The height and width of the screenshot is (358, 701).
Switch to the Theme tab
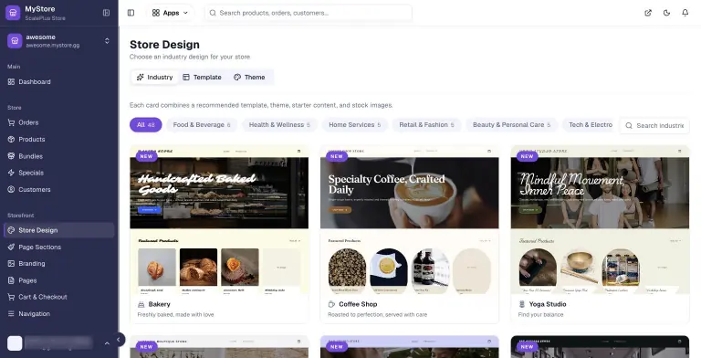tap(249, 77)
